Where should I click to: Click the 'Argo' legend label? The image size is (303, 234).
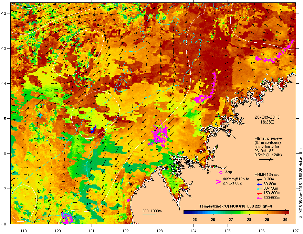coord(229,172)
